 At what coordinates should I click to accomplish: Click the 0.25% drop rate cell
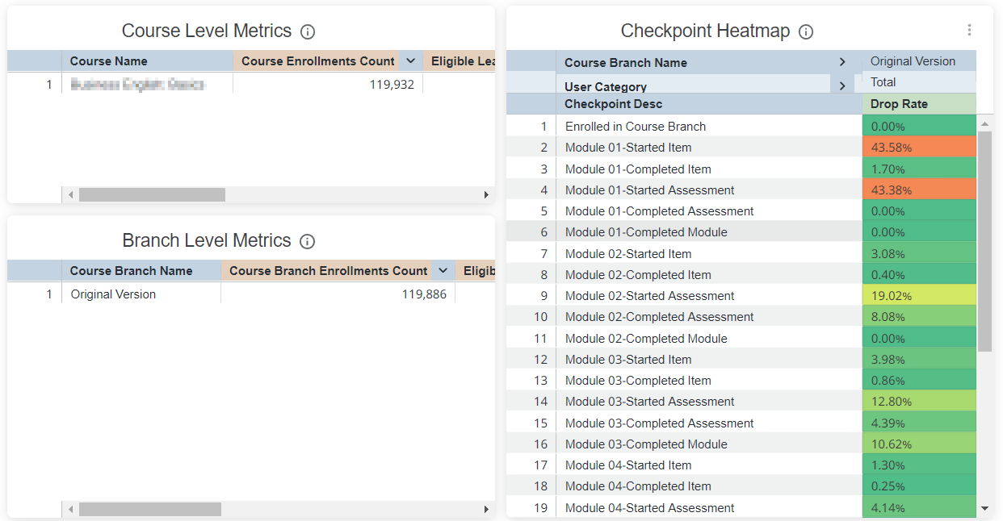pyautogui.click(x=919, y=486)
